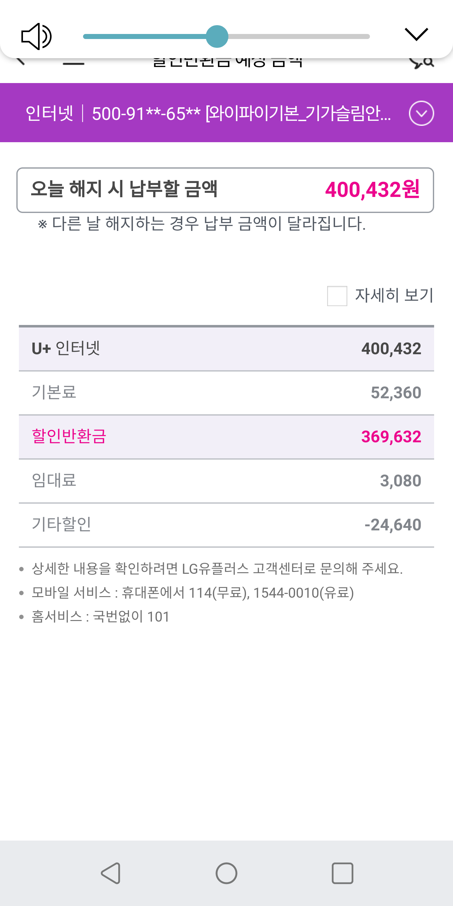The image size is (453, 906).
Task: Select the U+ 인터넷 total row
Action: [x=226, y=349]
